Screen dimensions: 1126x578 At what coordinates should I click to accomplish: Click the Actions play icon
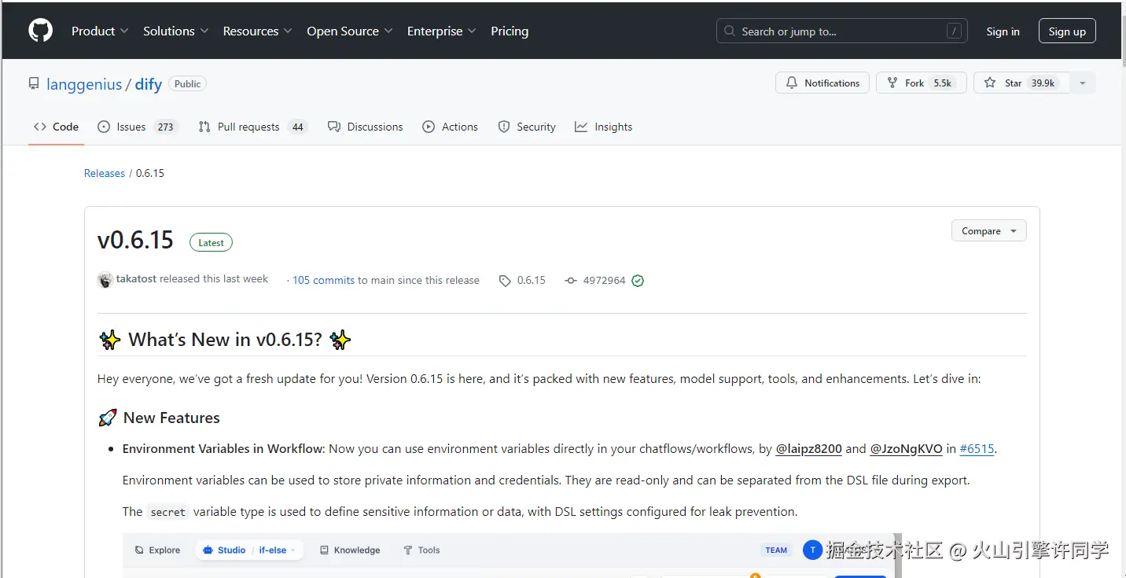[429, 127]
